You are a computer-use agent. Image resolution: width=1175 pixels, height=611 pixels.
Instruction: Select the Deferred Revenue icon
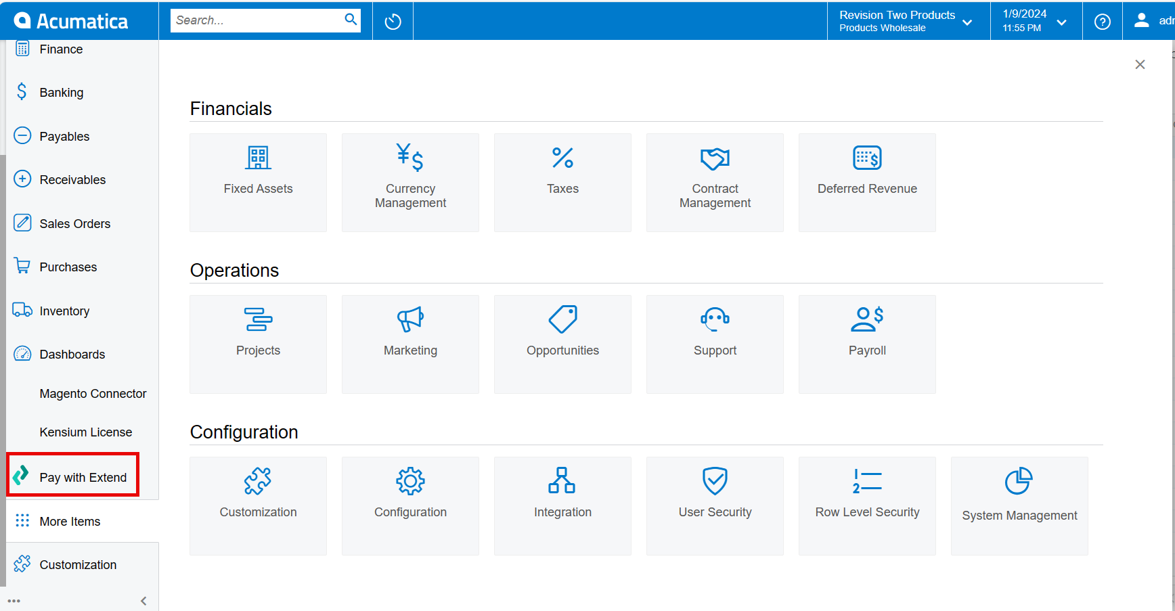[x=867, y=158]
